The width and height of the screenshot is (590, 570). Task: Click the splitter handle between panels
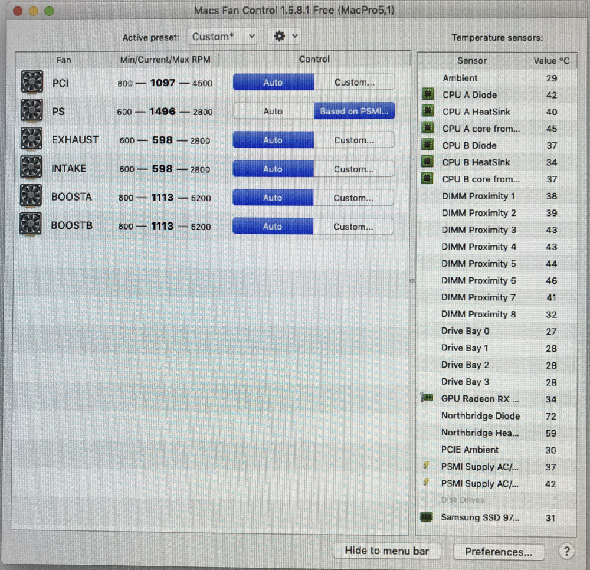(412, 280)
